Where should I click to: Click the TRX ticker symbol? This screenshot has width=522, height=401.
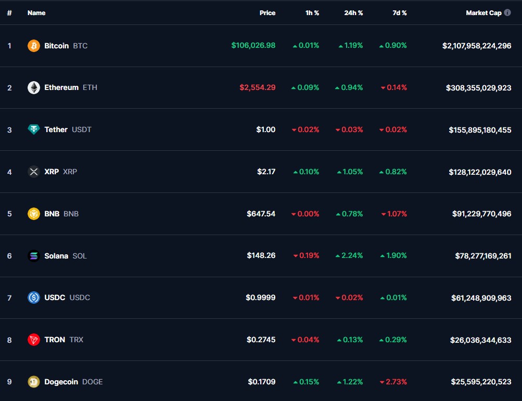[76, 340]
